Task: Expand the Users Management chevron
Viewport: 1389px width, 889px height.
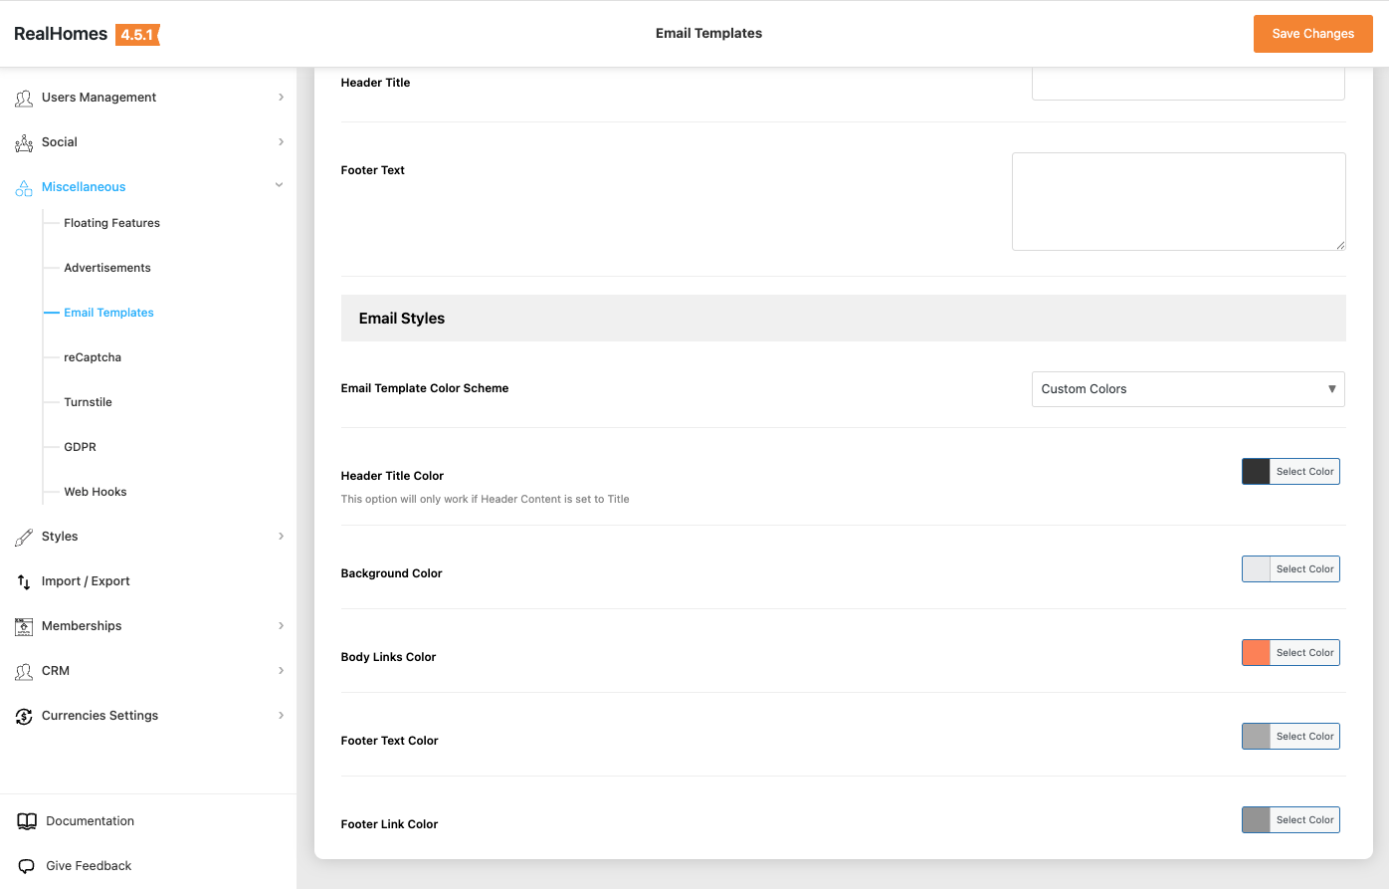Action: coord(281,98)
